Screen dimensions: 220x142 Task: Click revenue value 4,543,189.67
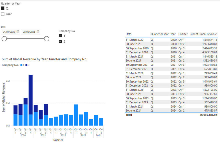point(210,52)
